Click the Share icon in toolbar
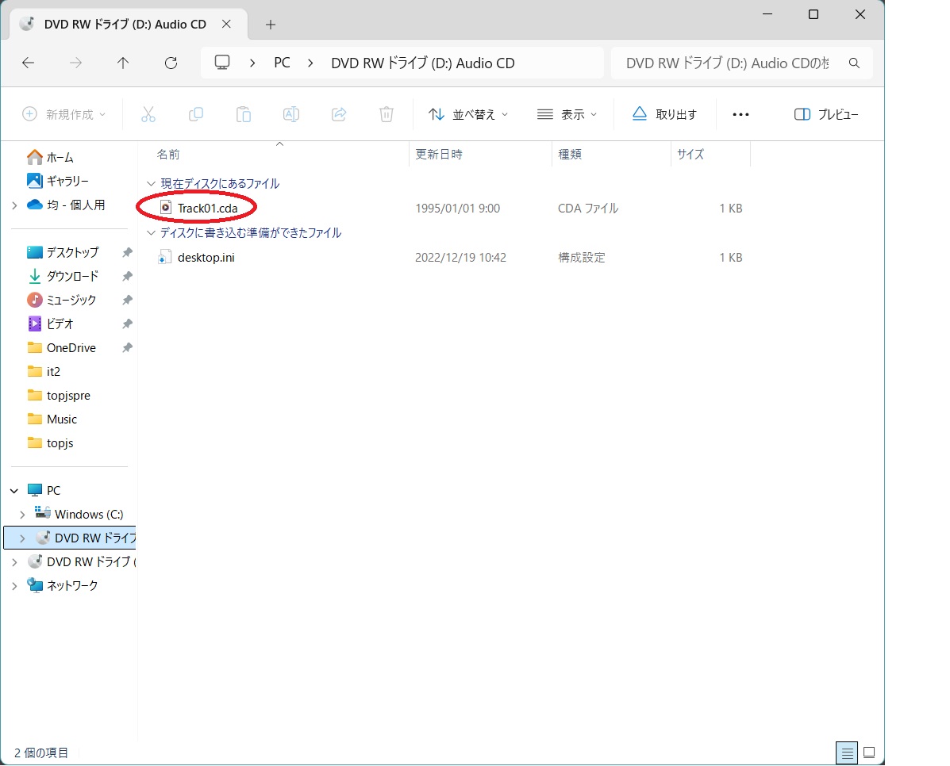Image resolution: width=950 pixels, height=766 pixels. pos(339,114)
